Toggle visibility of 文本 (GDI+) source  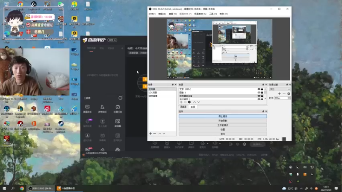(259, 89)
